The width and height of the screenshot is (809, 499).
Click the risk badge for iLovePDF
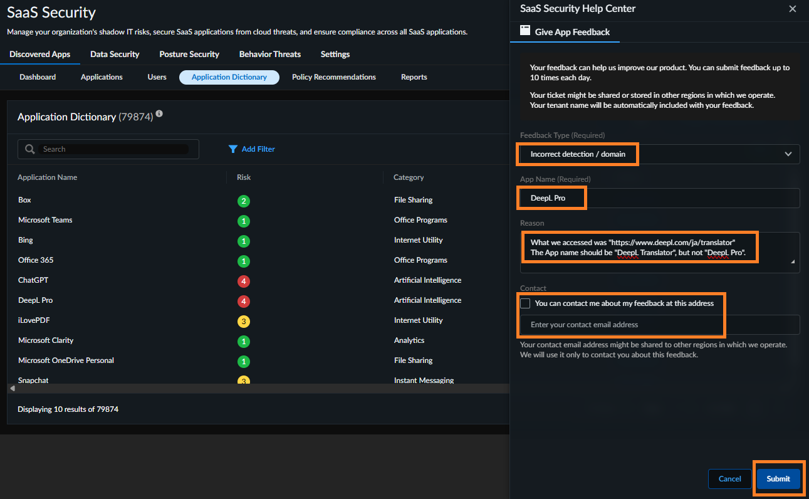pyautogui.click(x=244, y=322)
